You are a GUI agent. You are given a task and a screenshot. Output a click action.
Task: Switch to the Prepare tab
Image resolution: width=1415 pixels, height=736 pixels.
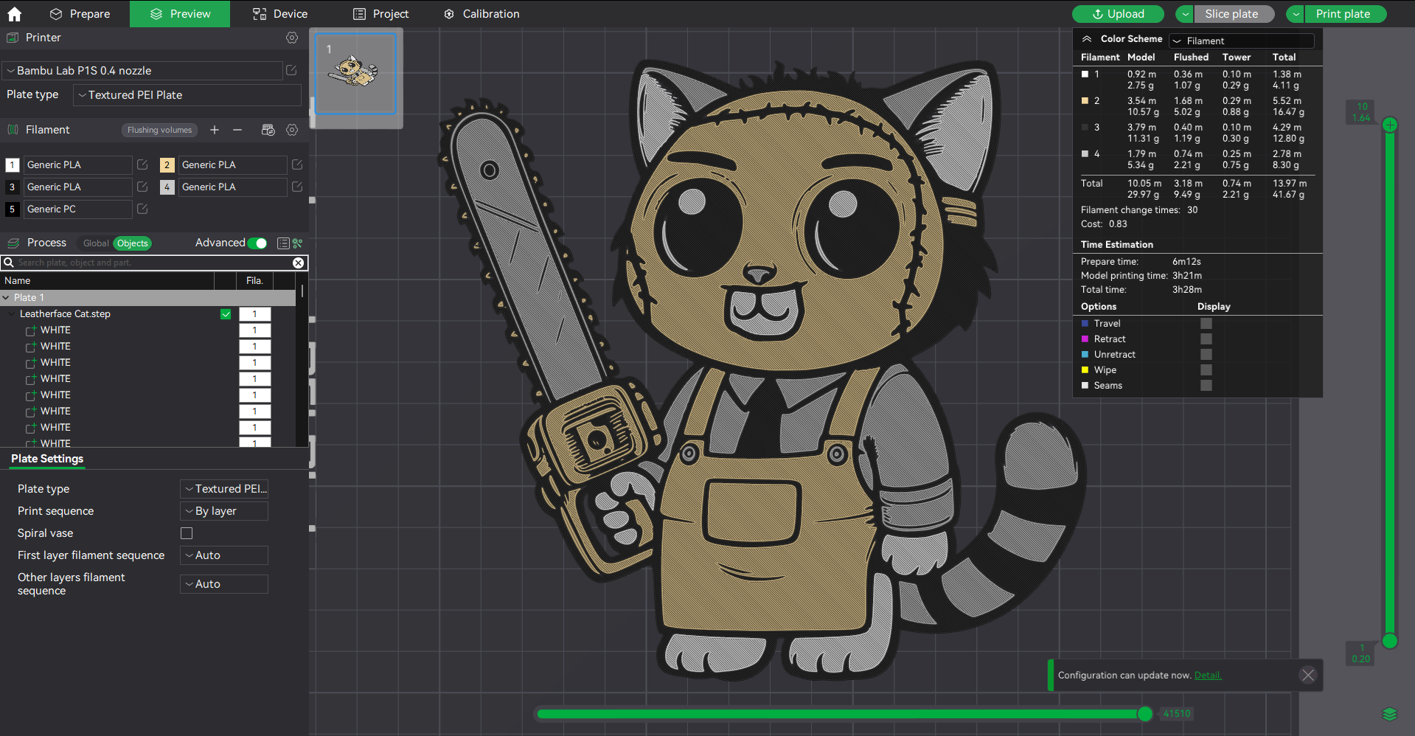point(80,14)
